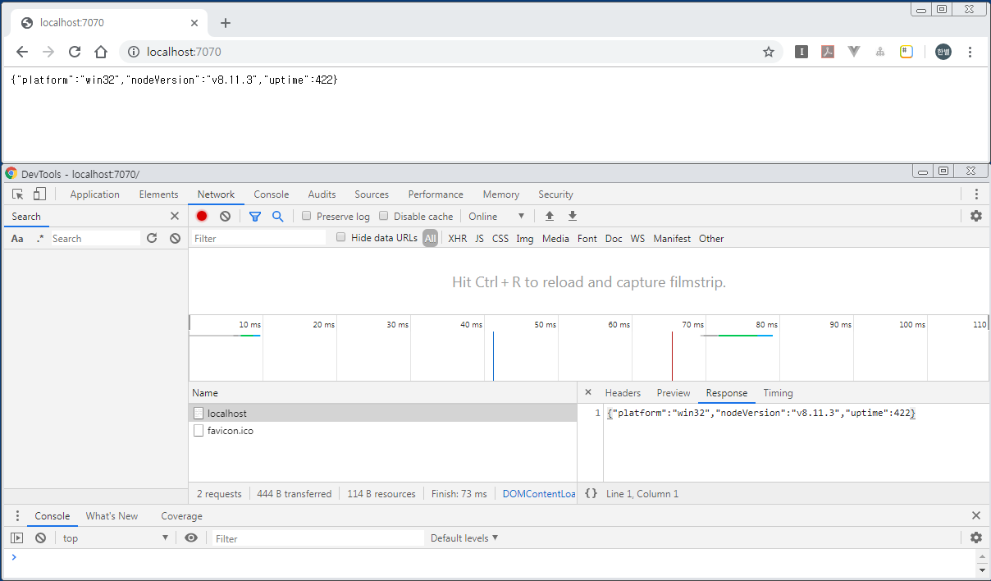Enable the Disable cache checkbox

tap(383, 216)
